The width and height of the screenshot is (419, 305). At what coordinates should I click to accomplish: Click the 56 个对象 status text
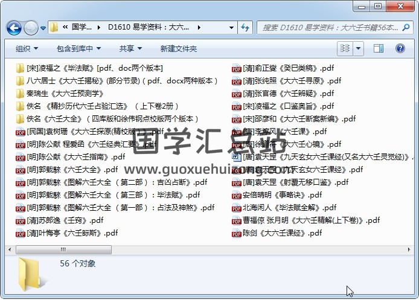77,264
